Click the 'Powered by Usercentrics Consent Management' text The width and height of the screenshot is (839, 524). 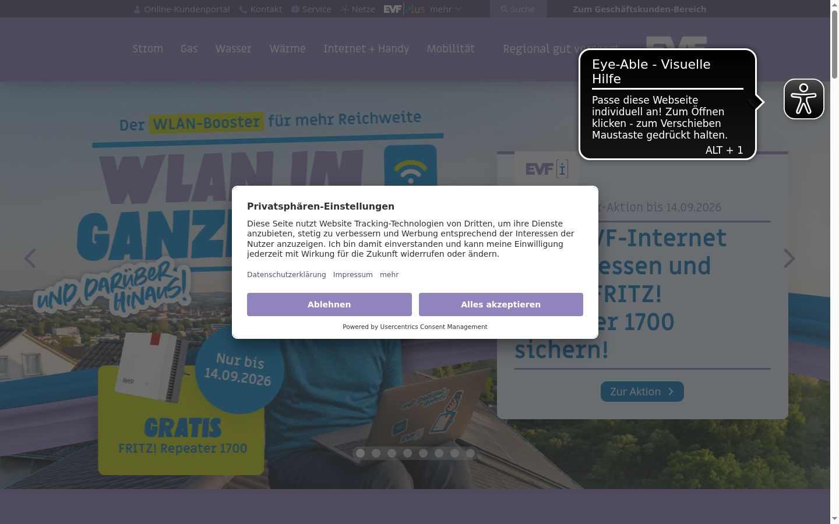[x=415, y=327]
